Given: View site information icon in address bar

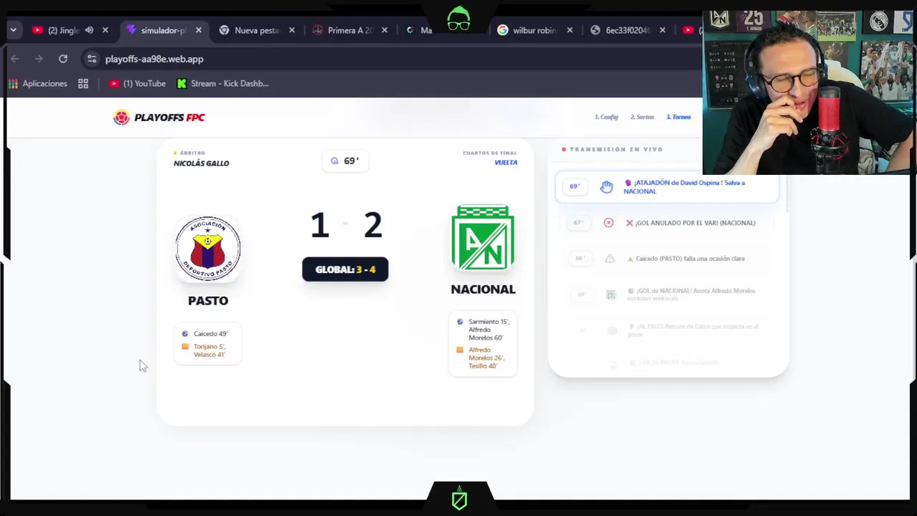Looking at the screenshot, I should pos(91,59).
